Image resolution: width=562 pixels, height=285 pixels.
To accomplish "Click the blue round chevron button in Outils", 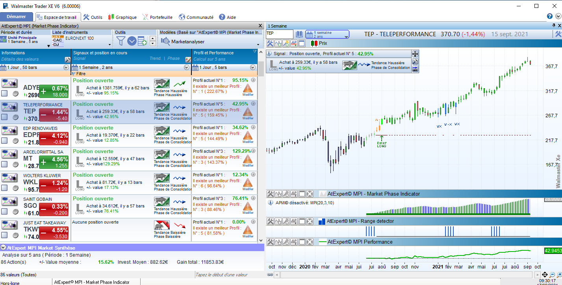I will 132,41.
